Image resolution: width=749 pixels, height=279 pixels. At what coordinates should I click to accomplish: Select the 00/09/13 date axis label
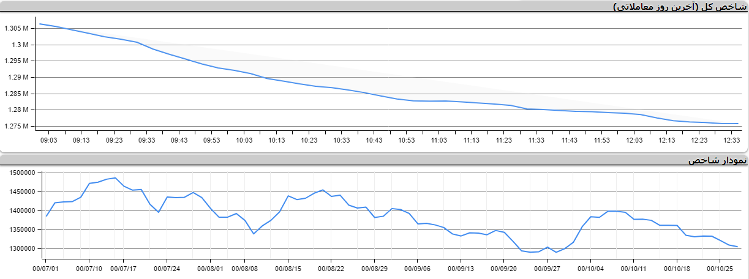tap(461, 267)
